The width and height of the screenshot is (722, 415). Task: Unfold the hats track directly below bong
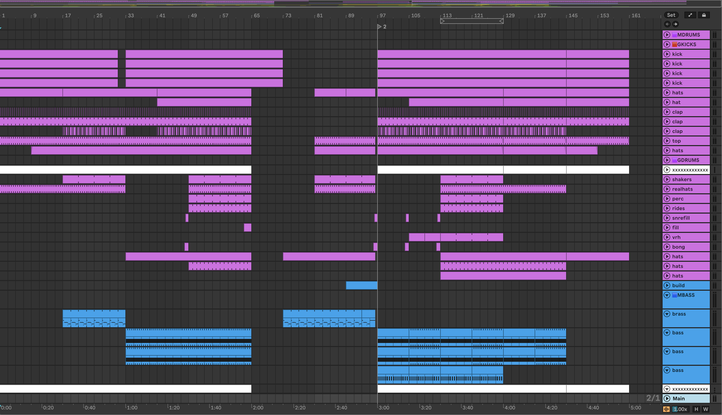click(x=667, y=256)
